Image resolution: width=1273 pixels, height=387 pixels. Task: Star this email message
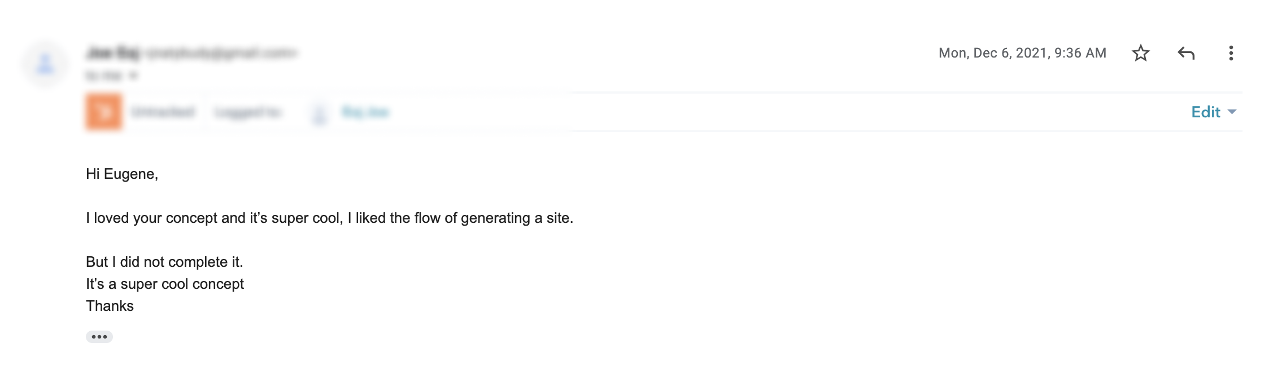[x=1140, y=53]
